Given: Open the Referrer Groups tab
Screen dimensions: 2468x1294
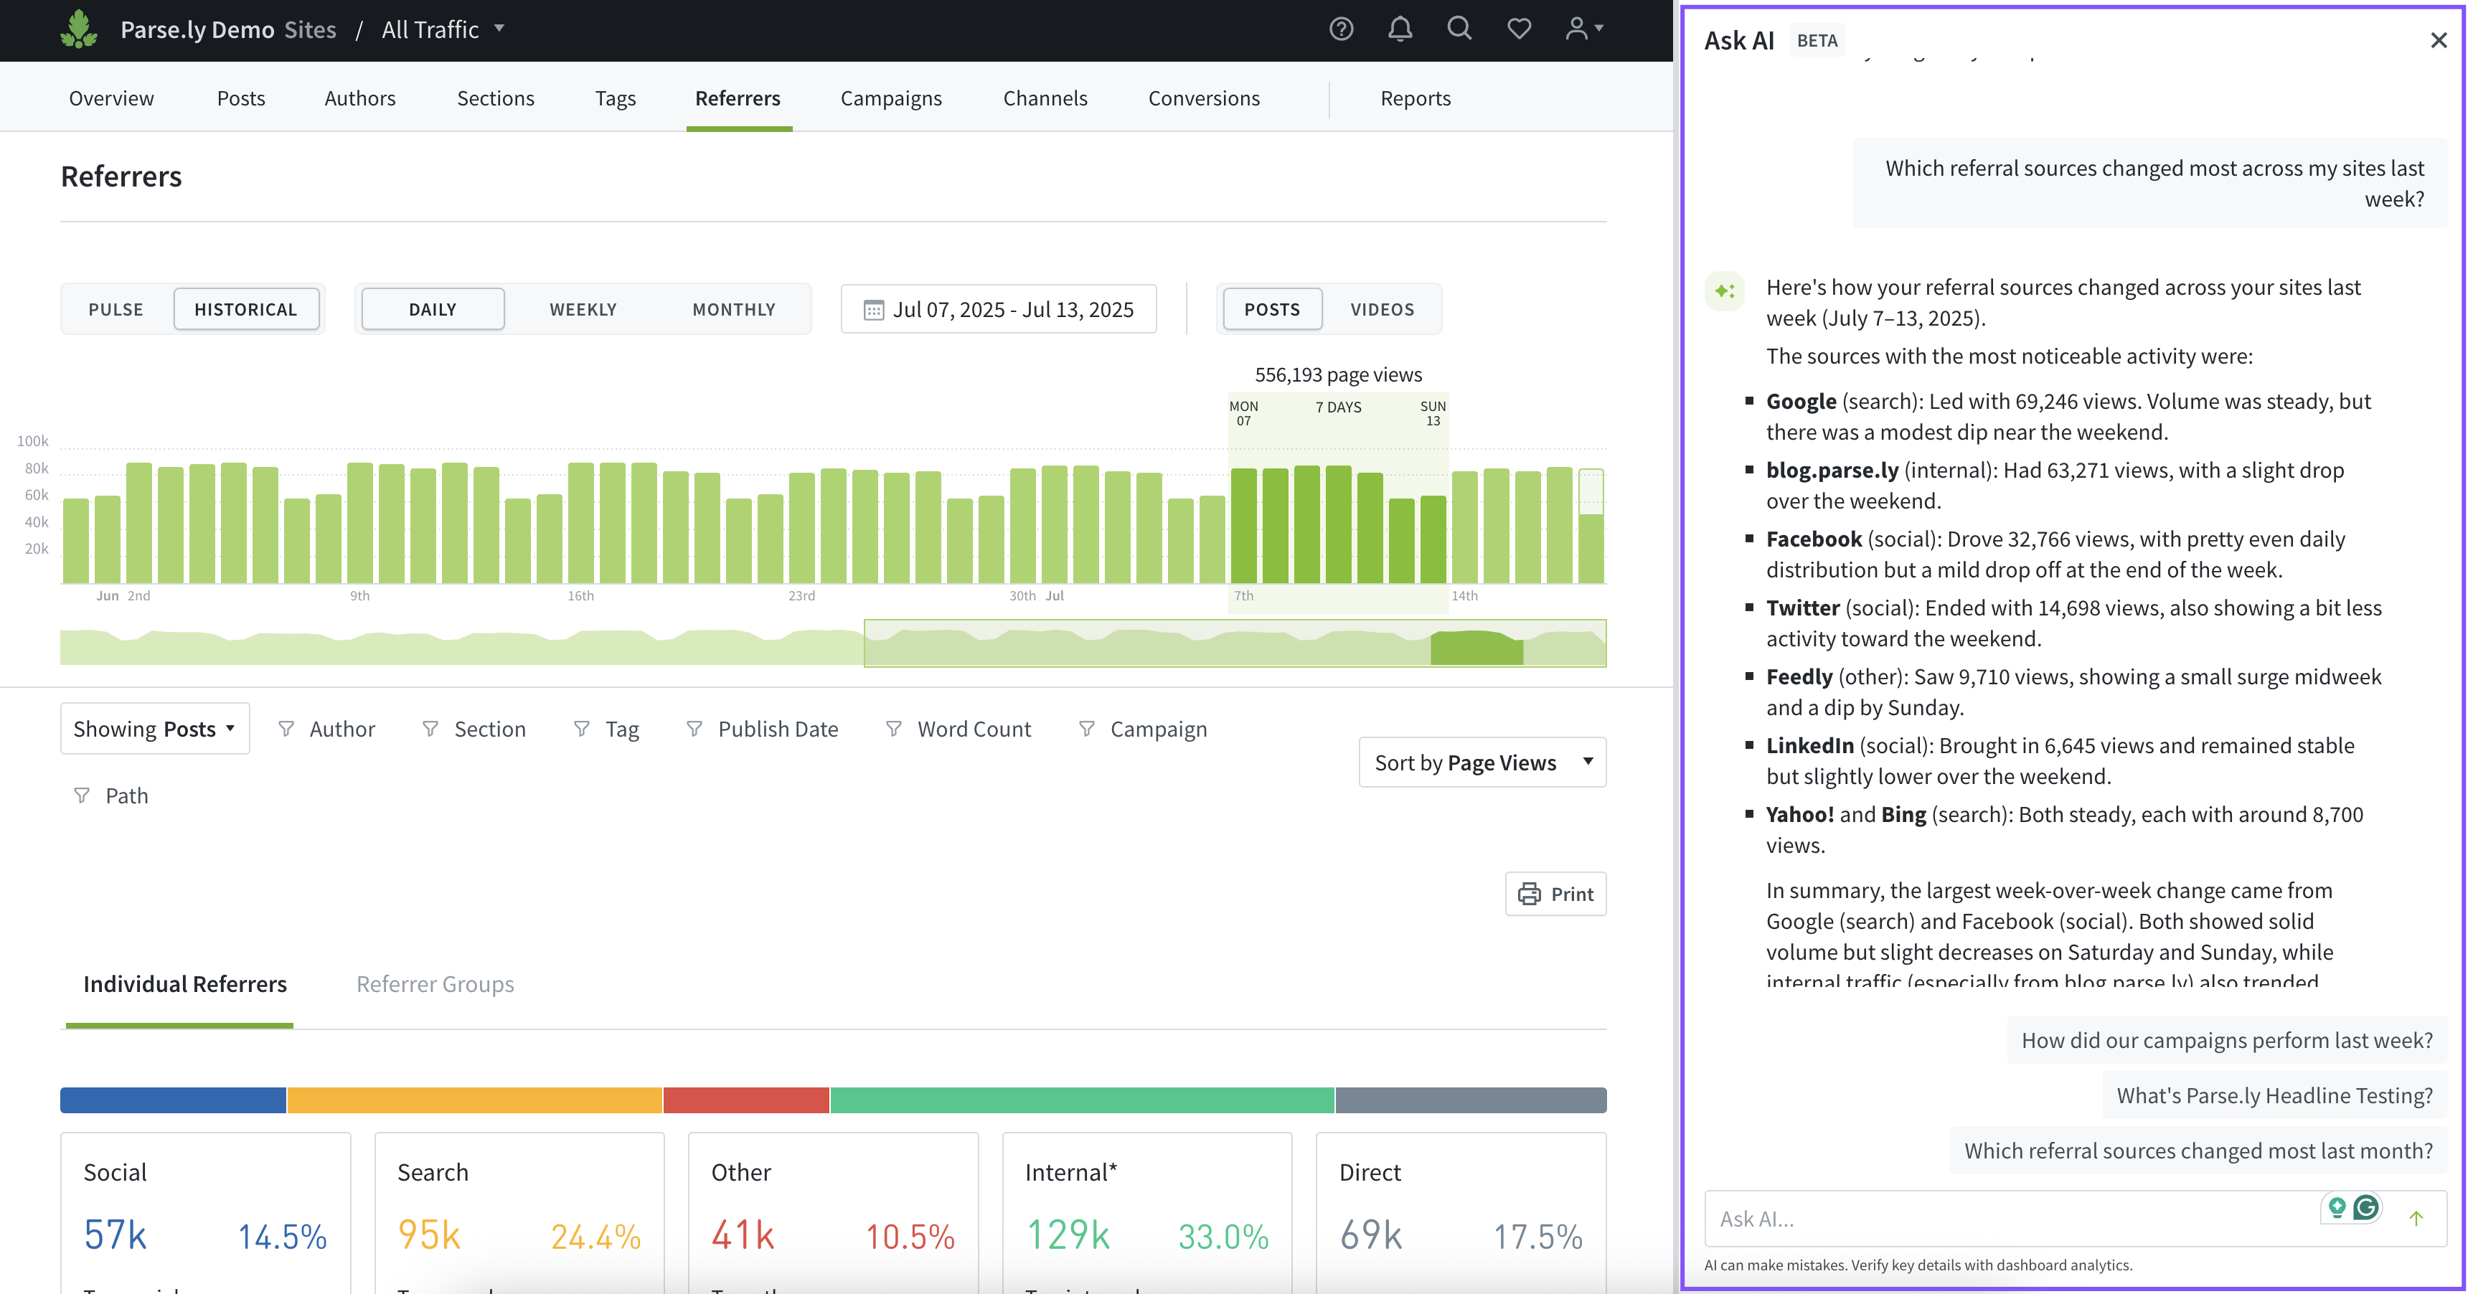Looking at the screenshot, I should [x=435, y=983].
